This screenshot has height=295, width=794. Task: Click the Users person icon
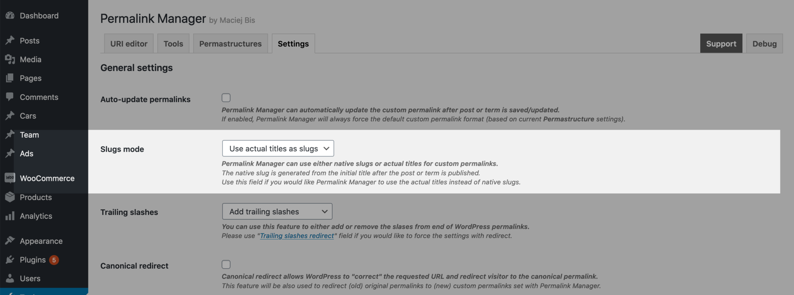tap(10, 278)
